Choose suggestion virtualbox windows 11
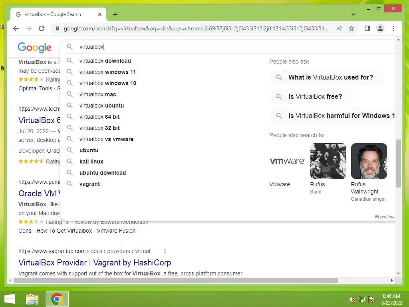 [107, 72]
